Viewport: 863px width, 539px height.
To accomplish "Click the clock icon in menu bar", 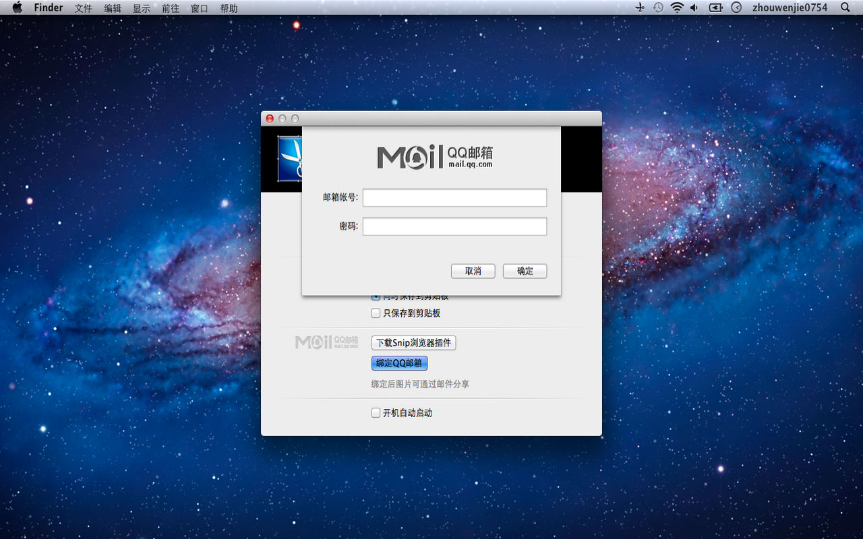I will (736, 7).
